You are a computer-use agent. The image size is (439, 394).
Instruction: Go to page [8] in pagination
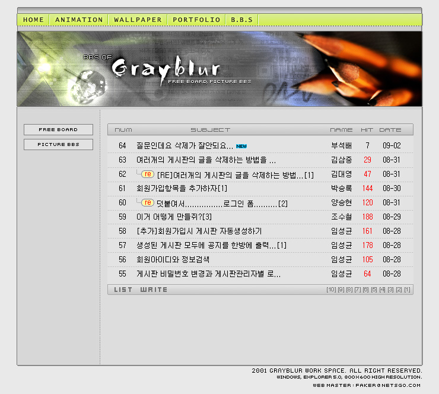pyautogui.click(x=349, y=290)
